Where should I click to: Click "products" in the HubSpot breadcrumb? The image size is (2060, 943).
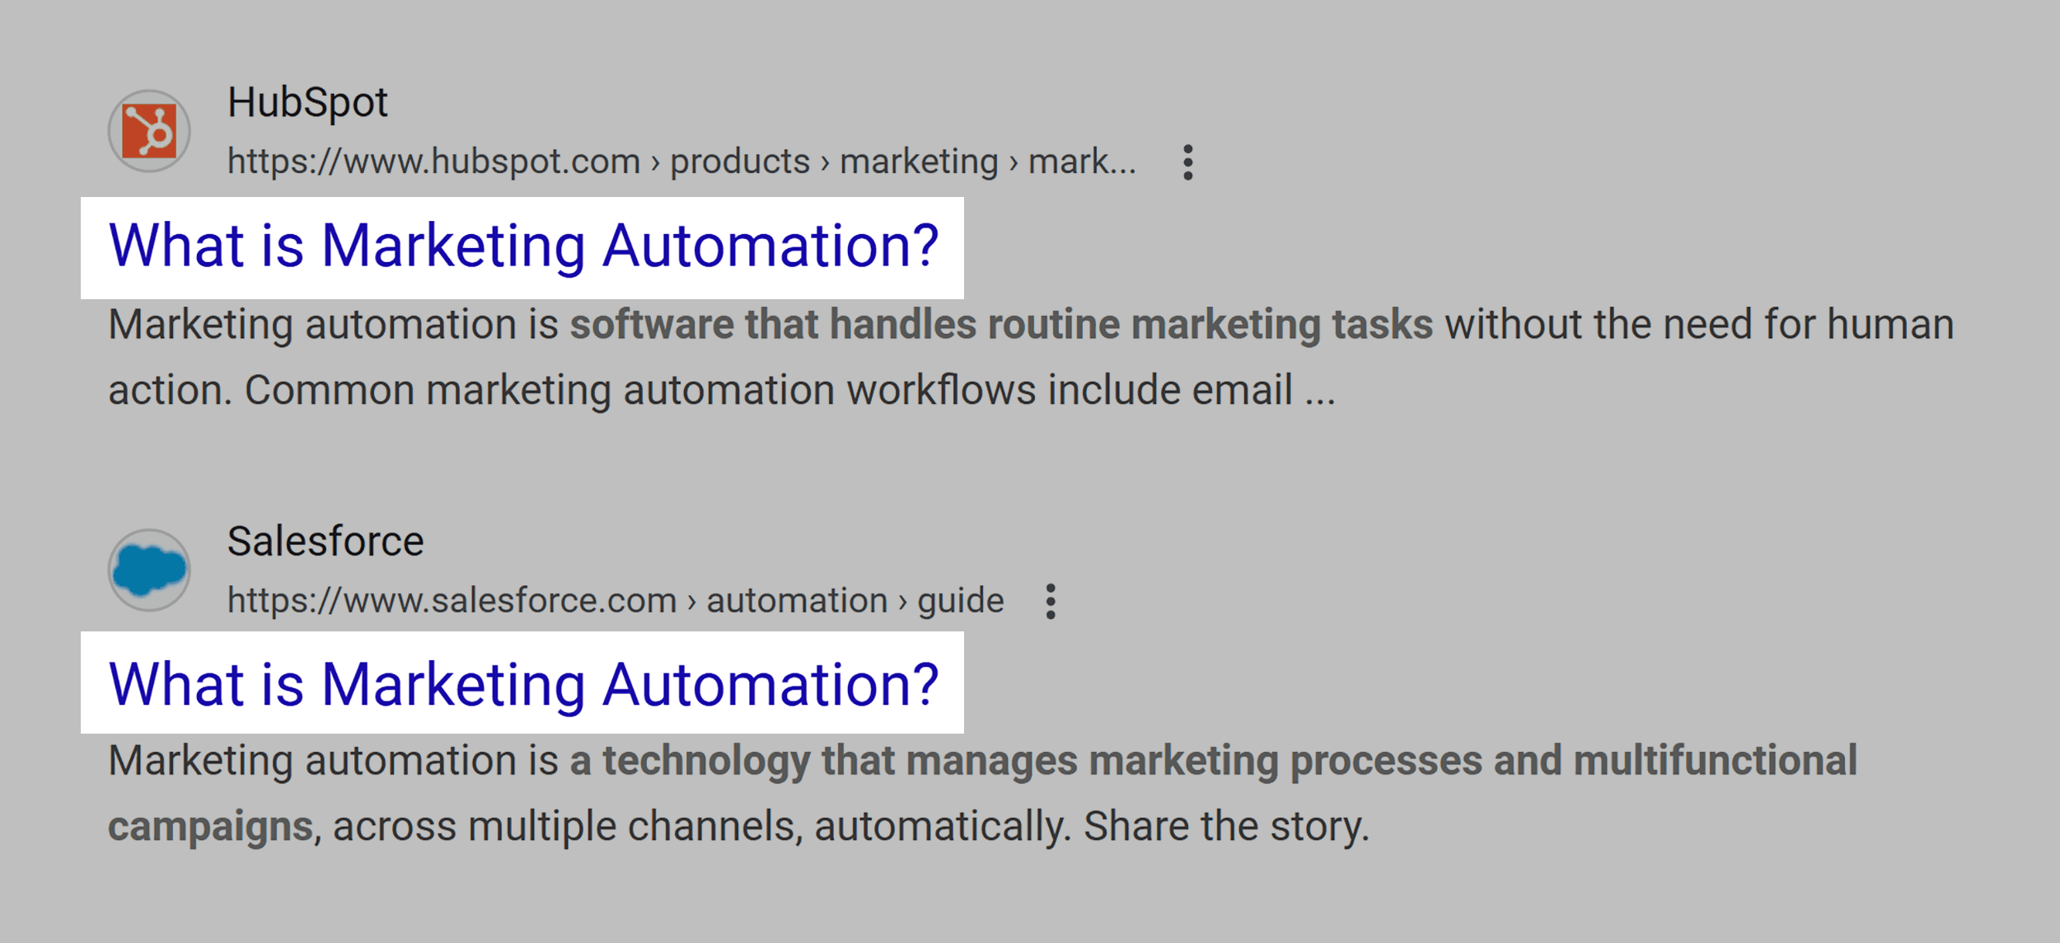click(739, 162)
